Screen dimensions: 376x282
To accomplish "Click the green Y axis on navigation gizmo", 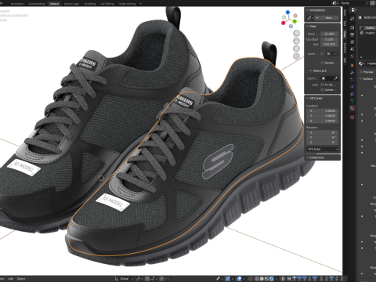I will pyautogui.click(x=295, y=21).
